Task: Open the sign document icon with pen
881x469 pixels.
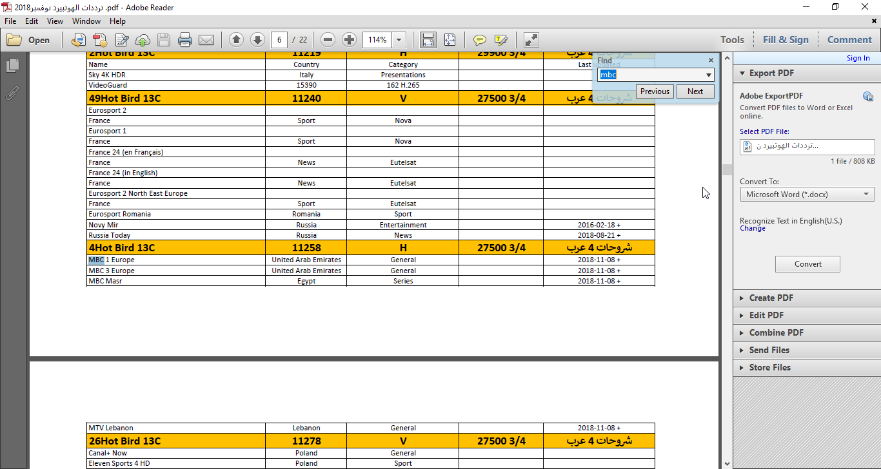Action: pyautogui.click(x=121, y=40)
